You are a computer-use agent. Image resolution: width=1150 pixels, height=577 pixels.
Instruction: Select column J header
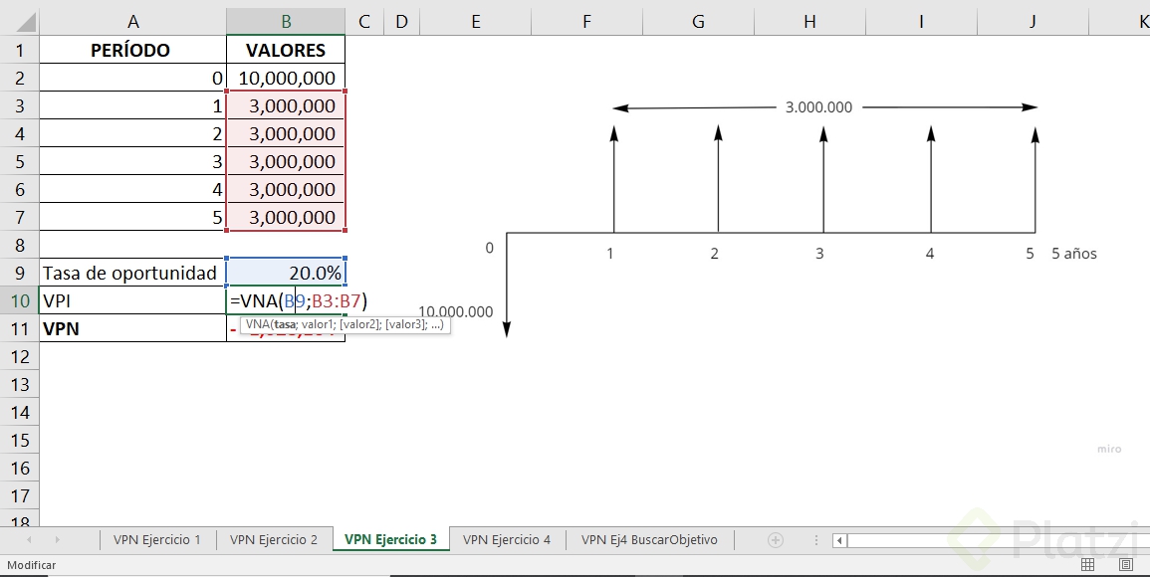point(1033,22)
